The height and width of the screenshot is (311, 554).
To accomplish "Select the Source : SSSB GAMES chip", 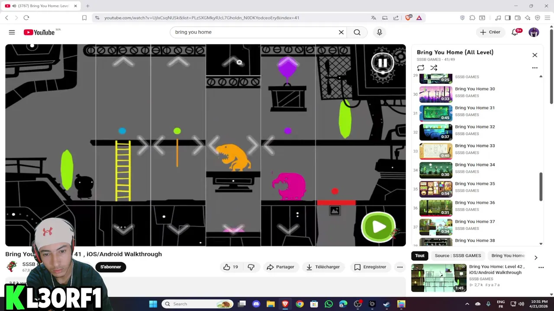I will (458, 256).
